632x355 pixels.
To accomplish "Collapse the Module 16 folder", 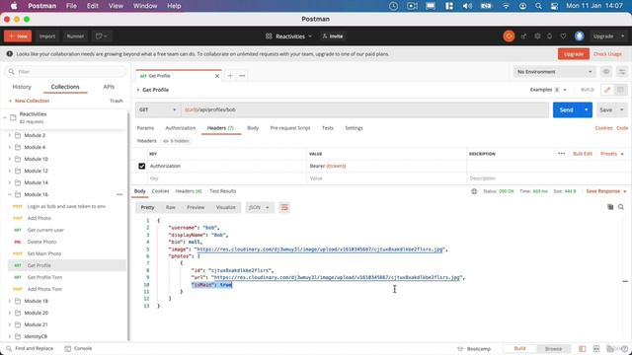I will 10,194.
